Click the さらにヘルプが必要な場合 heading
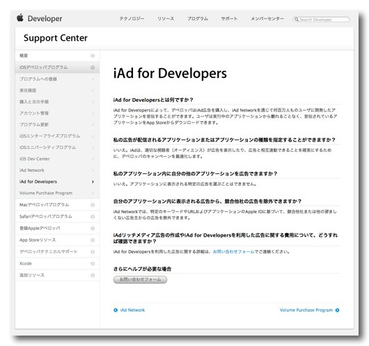This screenshot has width=369, height=346. point(142,269)
